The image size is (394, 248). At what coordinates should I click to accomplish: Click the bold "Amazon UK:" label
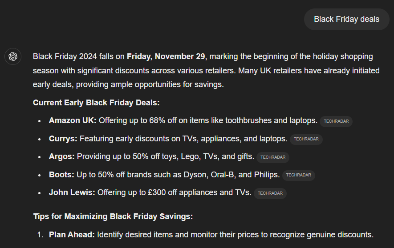coord(73,120)
